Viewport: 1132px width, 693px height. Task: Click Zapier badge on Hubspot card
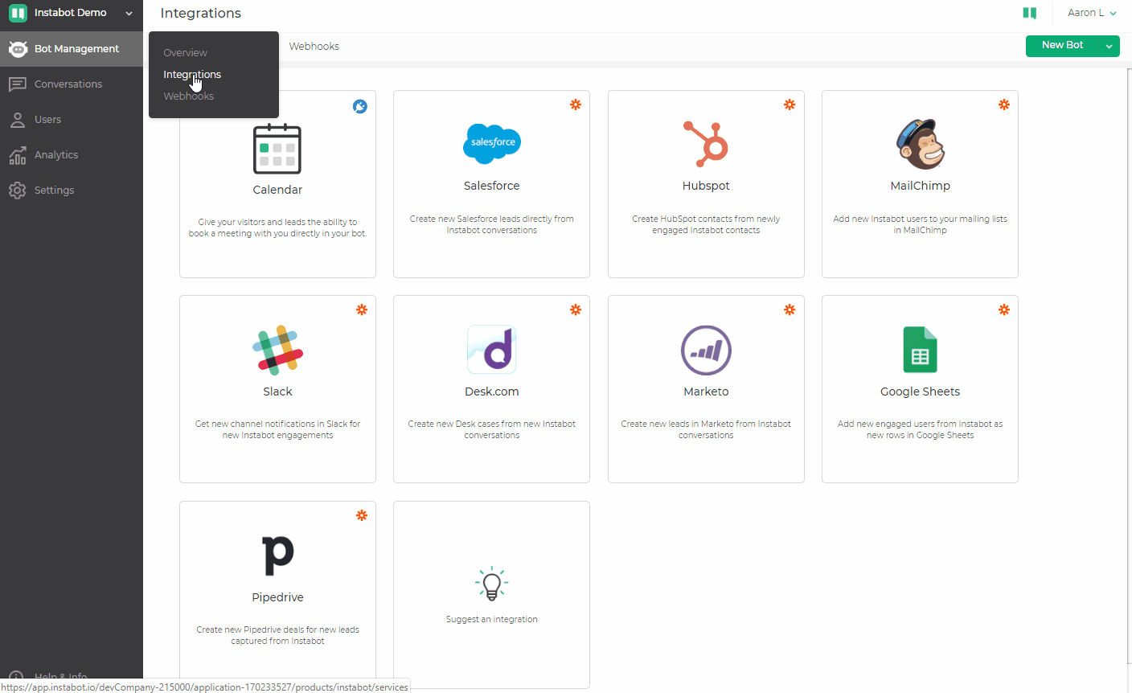coord(790,105)
